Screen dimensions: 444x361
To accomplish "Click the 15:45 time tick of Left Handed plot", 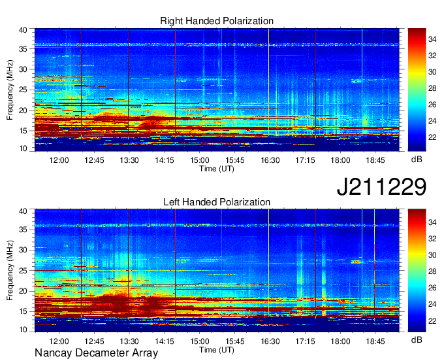I will click(x=235, y=341).
